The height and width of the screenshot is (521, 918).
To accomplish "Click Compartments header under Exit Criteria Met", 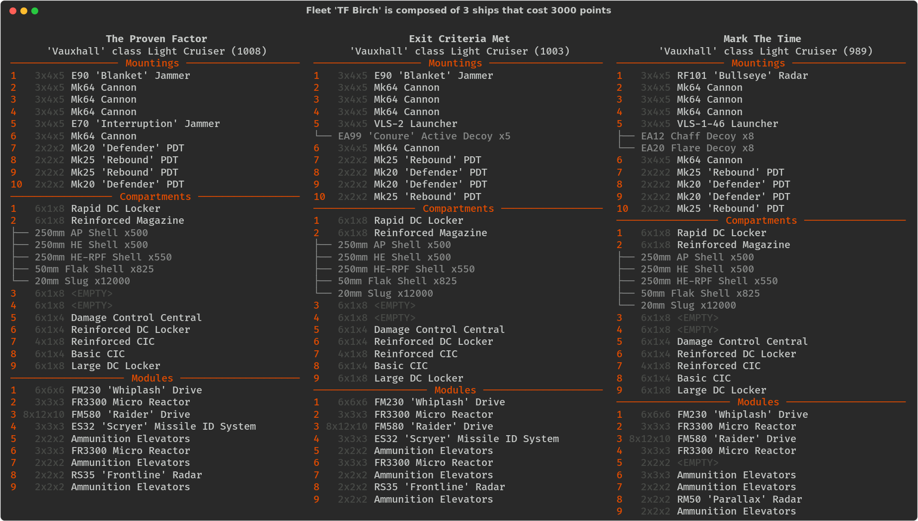I will [x=458, y=209].
